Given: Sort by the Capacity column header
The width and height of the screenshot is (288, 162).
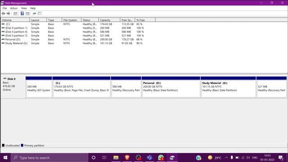Looking at the screenshot, I should coord(109,20).
